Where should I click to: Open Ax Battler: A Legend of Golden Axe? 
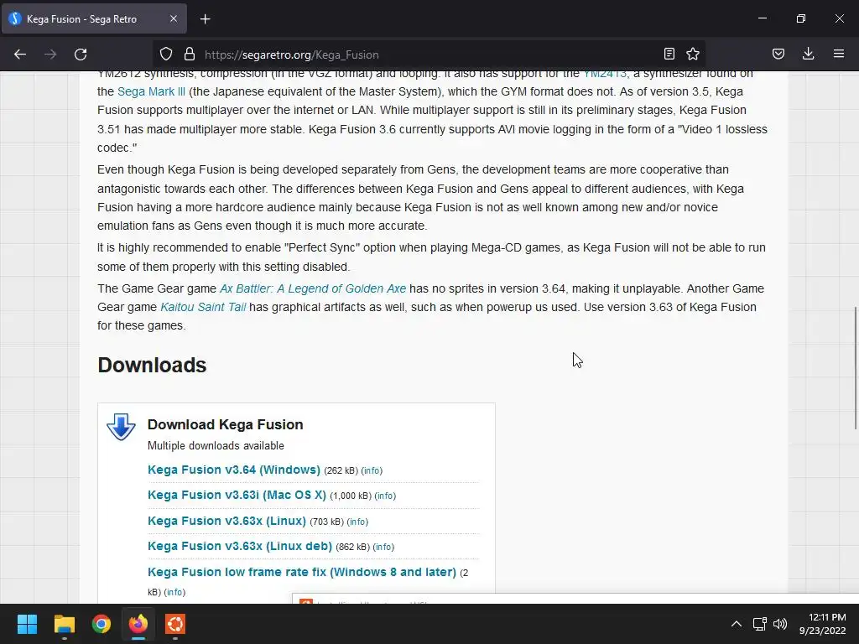[313, 288]
